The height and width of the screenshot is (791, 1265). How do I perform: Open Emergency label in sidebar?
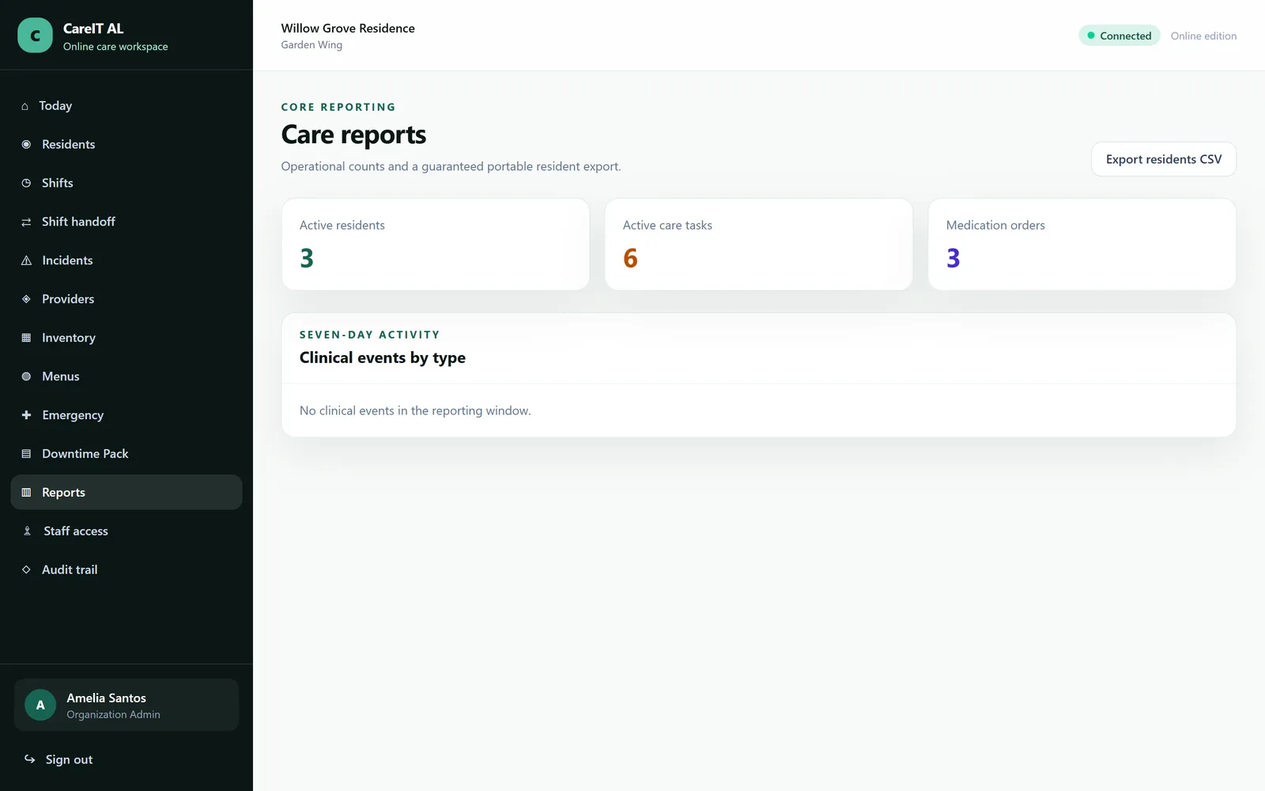73,415
